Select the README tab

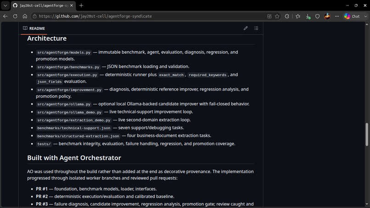34,28
